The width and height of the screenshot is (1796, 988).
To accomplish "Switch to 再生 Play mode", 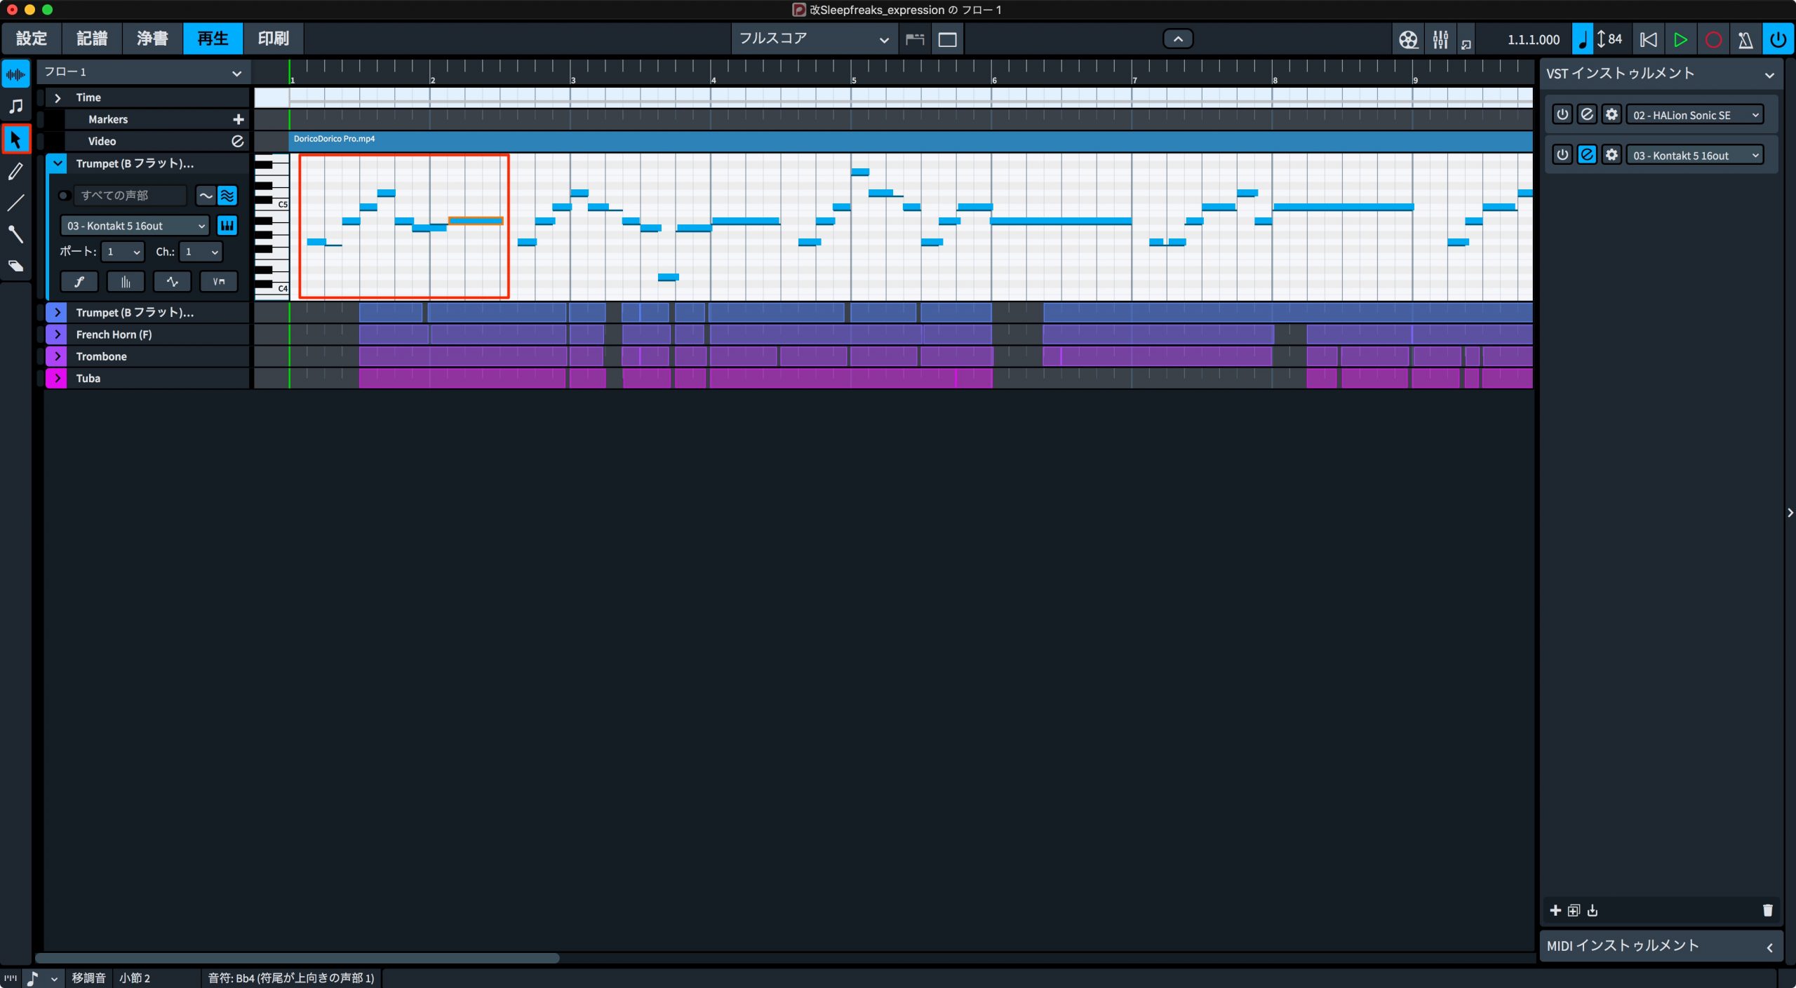I will (213, 39).
